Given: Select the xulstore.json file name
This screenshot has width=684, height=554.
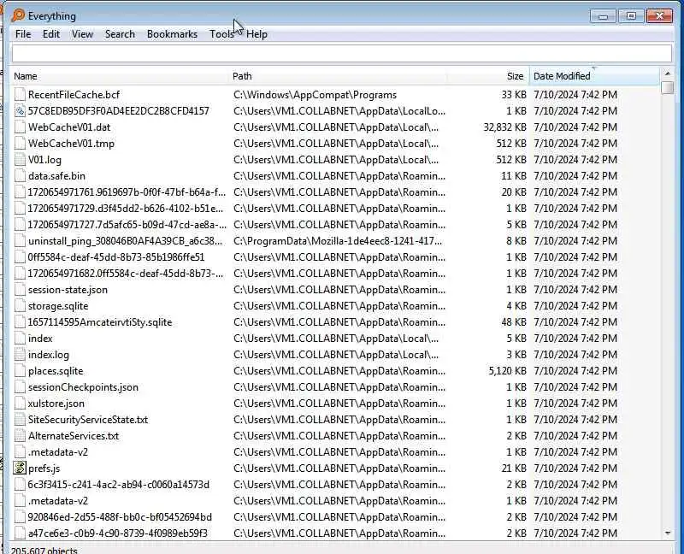Looking at the screenshot, I should coord(56,404).
